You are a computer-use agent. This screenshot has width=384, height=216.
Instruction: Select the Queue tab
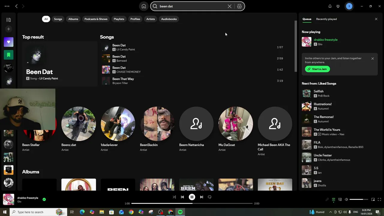pos(307,19)
